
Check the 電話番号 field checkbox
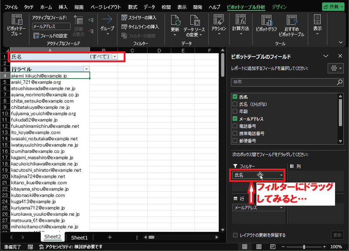235,126
